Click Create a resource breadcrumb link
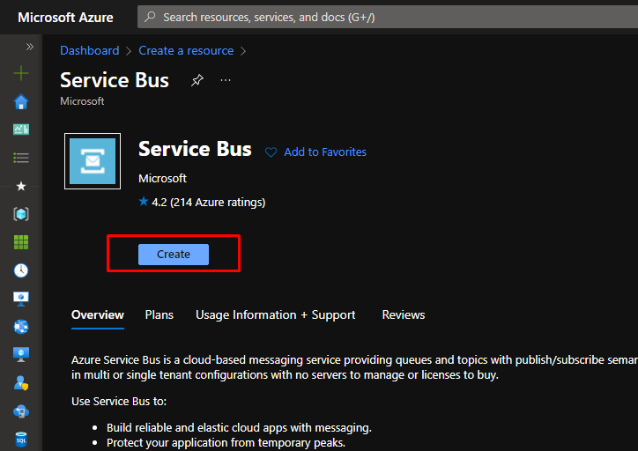Image resolution: width=638 pixels, height=451 pixels. coord(186,51)
